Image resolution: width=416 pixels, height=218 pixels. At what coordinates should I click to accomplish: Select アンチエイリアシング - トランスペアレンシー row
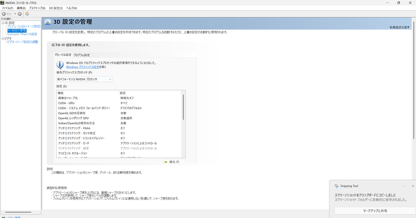point(119,138)
